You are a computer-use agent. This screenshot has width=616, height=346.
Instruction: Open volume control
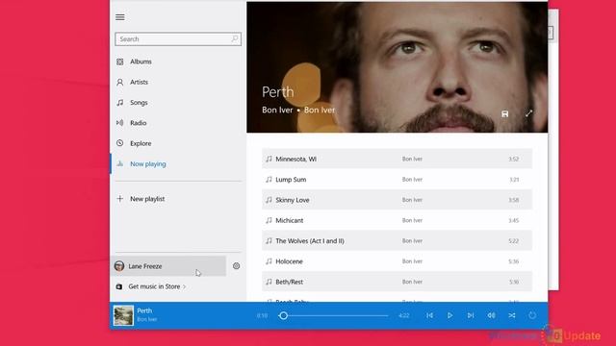pyautogui.click(x=491, y=315)
